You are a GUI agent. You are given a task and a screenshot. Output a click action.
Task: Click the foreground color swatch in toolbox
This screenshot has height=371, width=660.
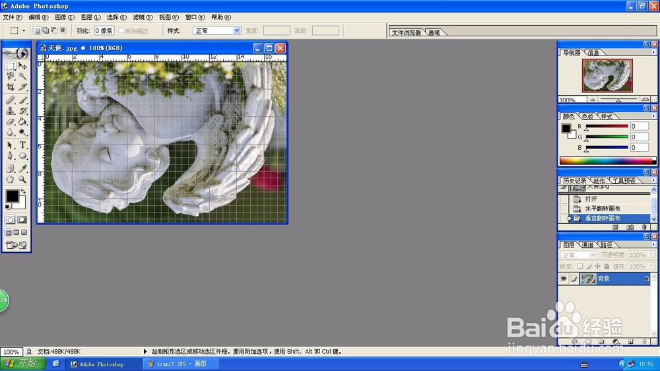(x=12, y=196)
